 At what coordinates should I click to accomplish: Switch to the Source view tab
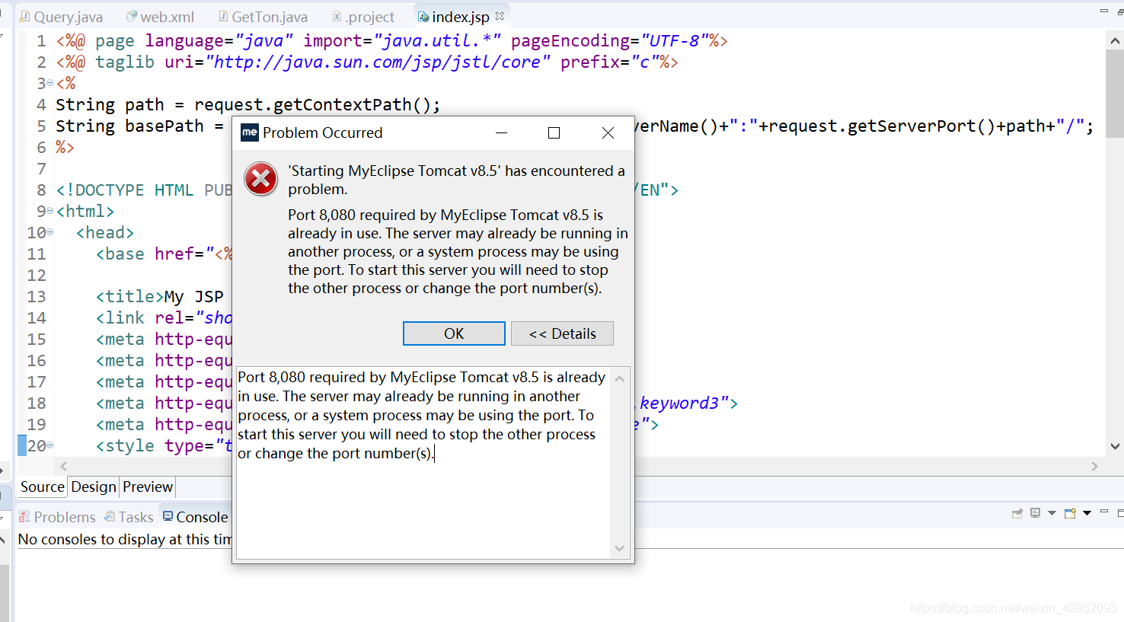click(43, 487)
